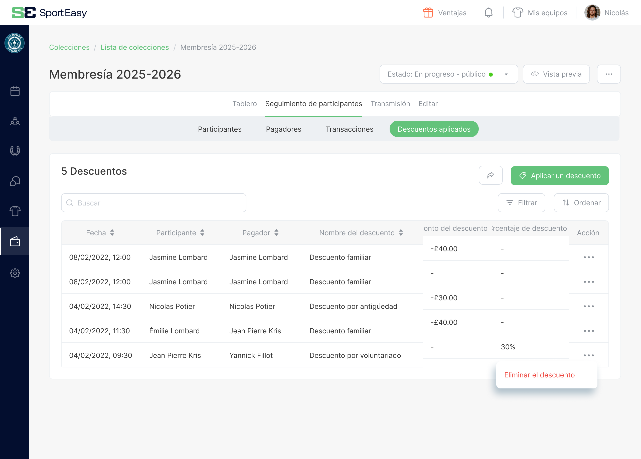Select Eliminar el descuento menu option
This screenshot has height=459, width=641.
539,375
